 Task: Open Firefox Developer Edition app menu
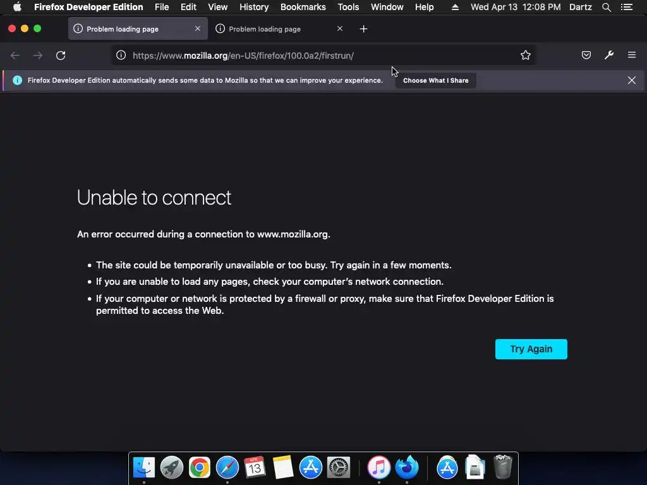[x=88, y=7]
